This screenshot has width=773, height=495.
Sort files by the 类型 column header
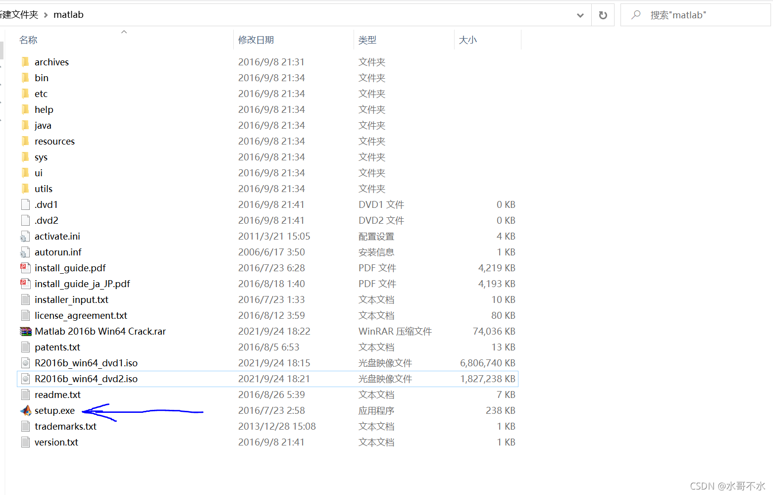point(367,40)
